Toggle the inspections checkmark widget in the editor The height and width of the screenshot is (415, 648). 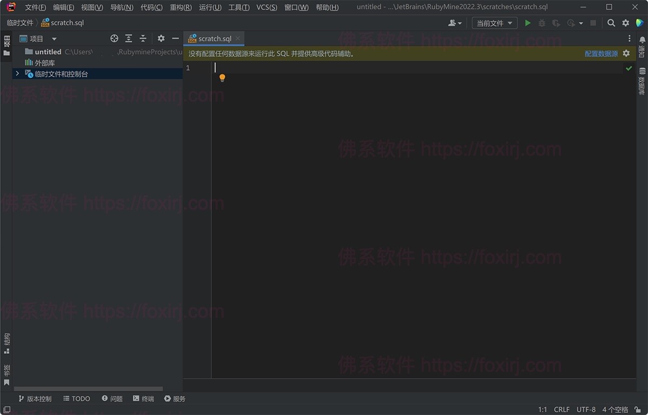pyautogui.click(x=629, y=68)
